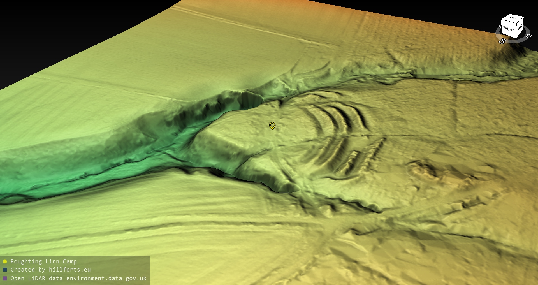Click the W compass letter
The height and width of the screenshot is (285, 538).
499,27
